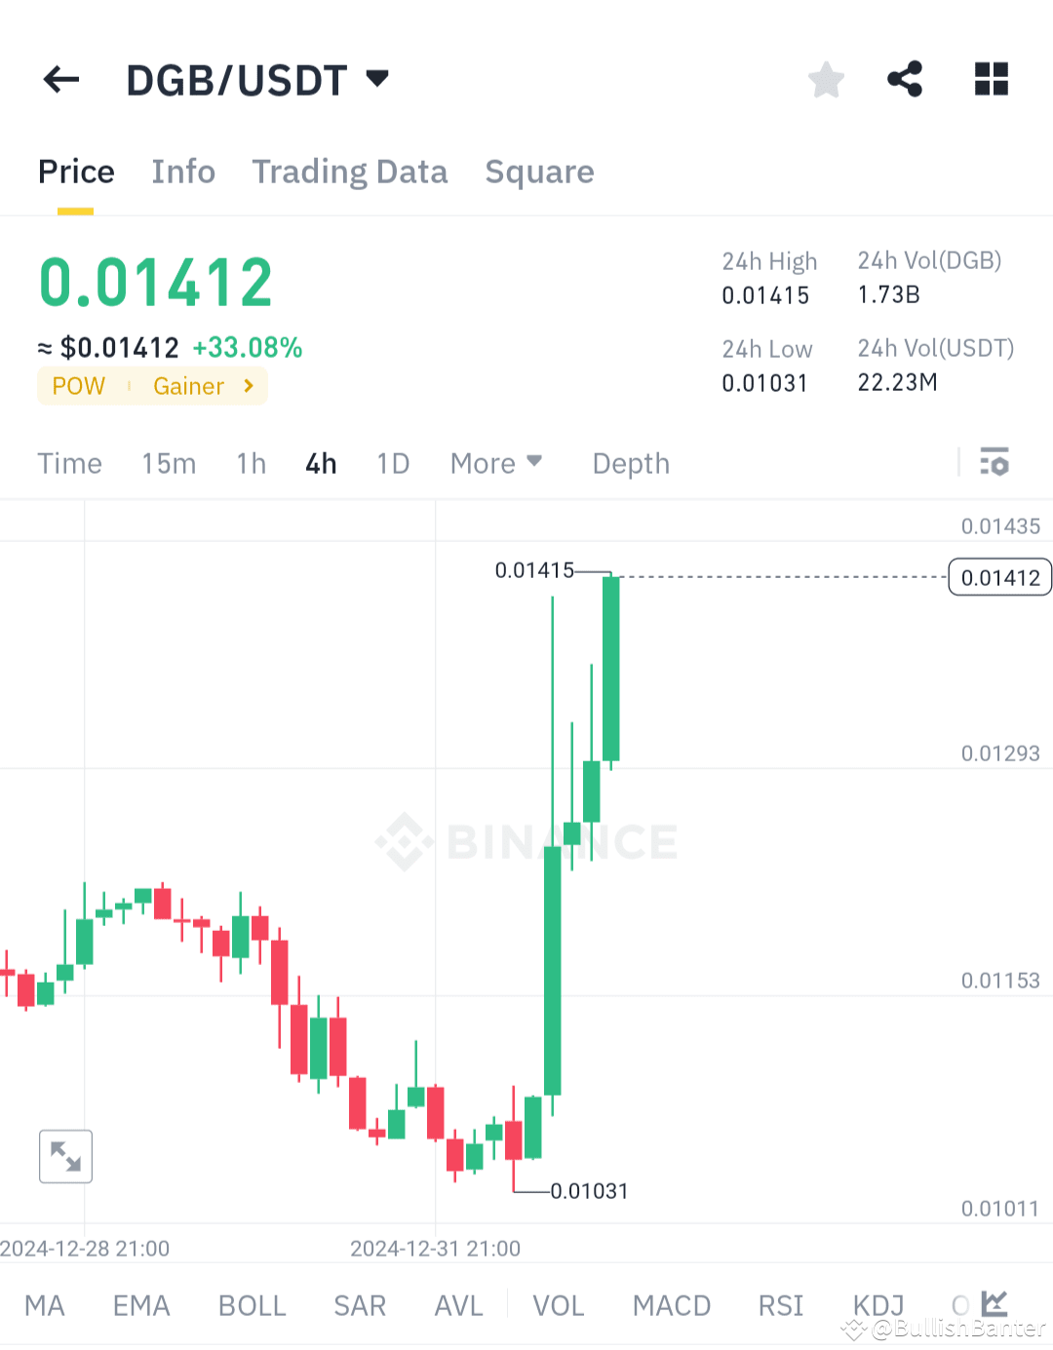Favorite DGB/USDT with the star icon
Viewport: 1053px width, 1350px height.
tap(826, 79)
